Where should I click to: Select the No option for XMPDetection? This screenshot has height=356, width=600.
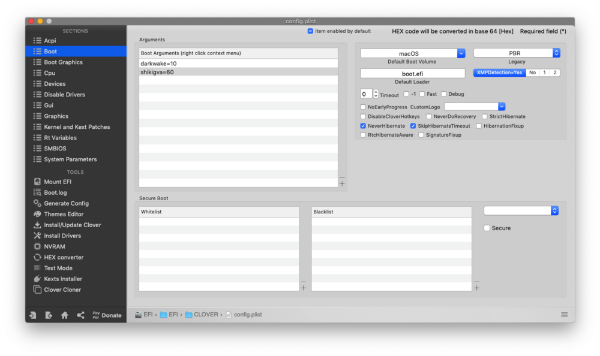tap(532, 73)
